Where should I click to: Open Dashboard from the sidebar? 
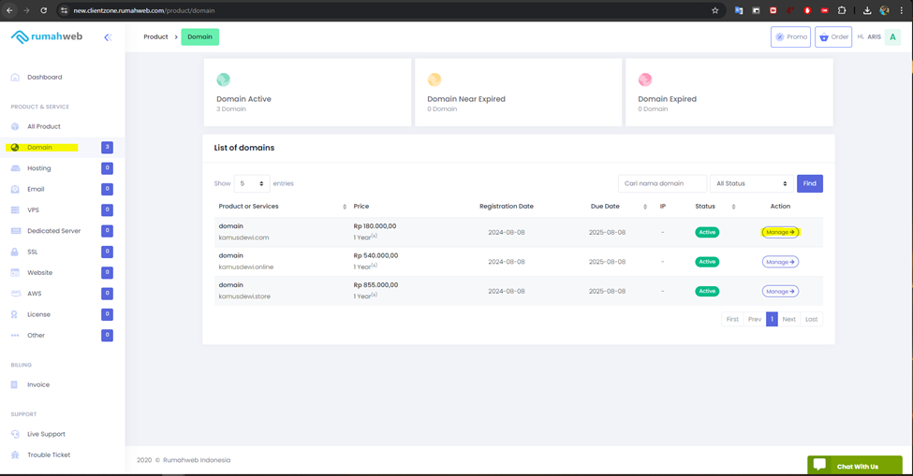pos(44,78)
